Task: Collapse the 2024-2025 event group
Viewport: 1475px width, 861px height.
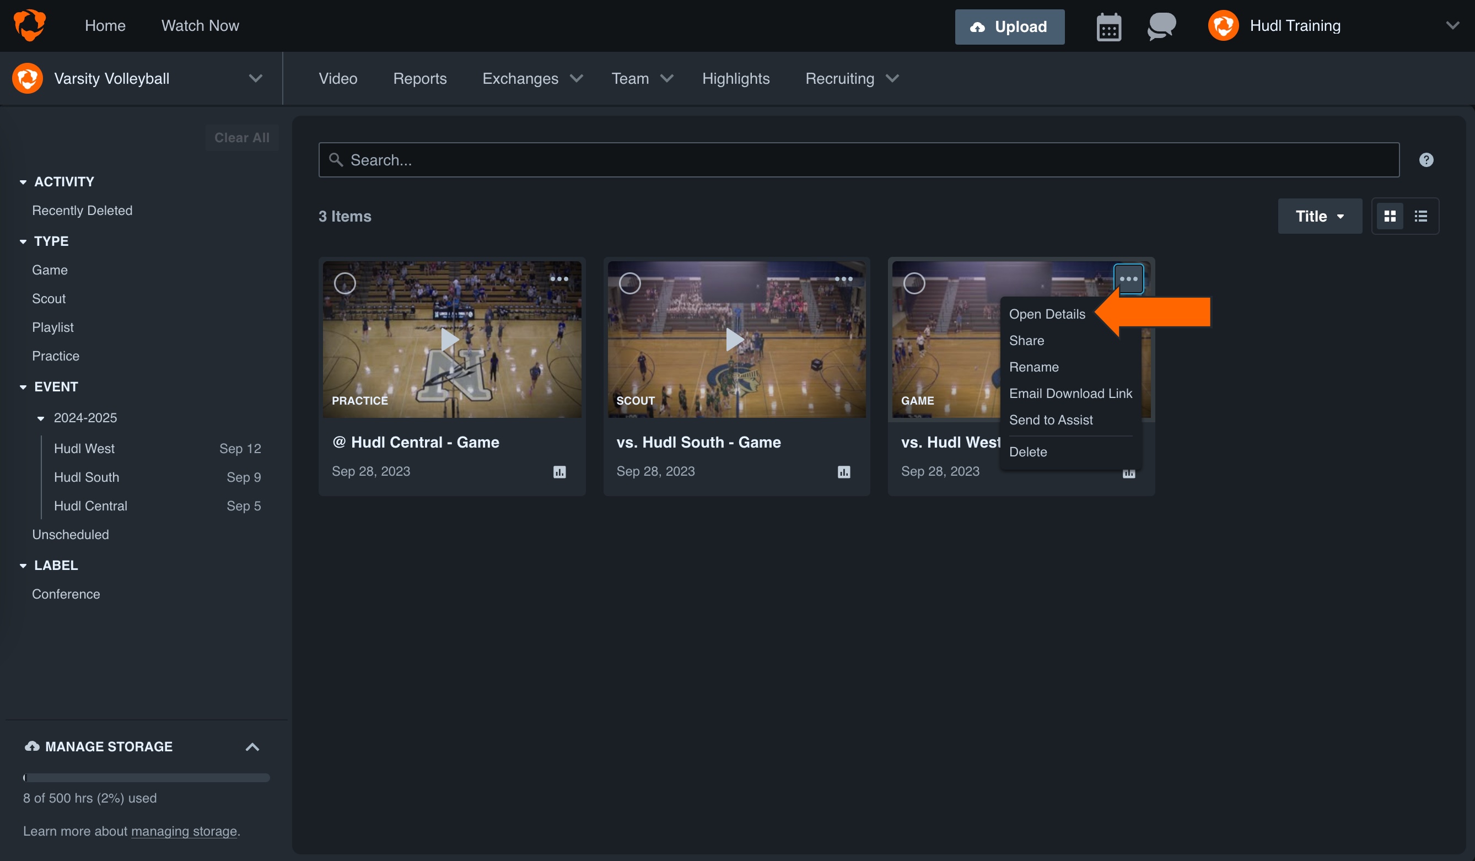Action: click(40, 418)
